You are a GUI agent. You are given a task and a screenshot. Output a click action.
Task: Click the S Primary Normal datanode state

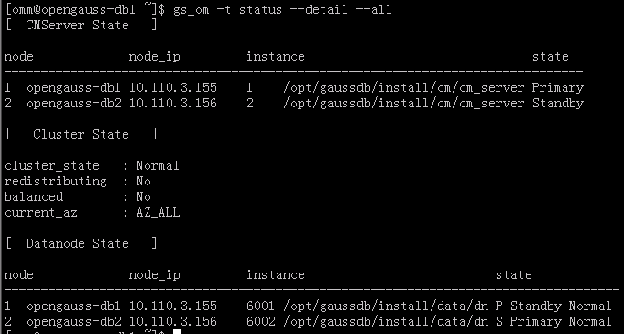(553, 322)
